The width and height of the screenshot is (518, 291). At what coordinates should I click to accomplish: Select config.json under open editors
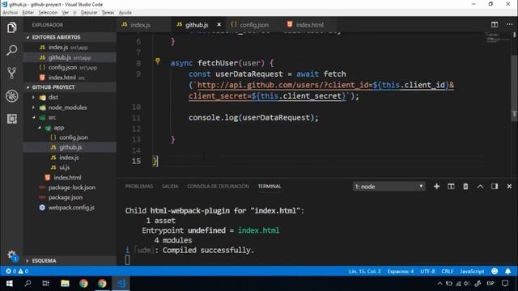click(70, 67)
